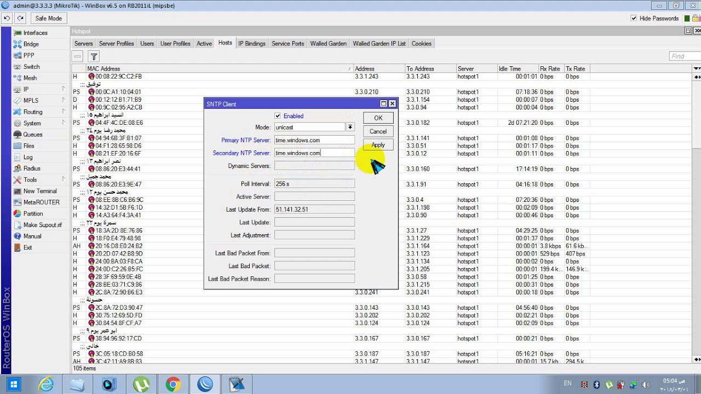Expand the System submenu in the sidebar

click(64, 123)
